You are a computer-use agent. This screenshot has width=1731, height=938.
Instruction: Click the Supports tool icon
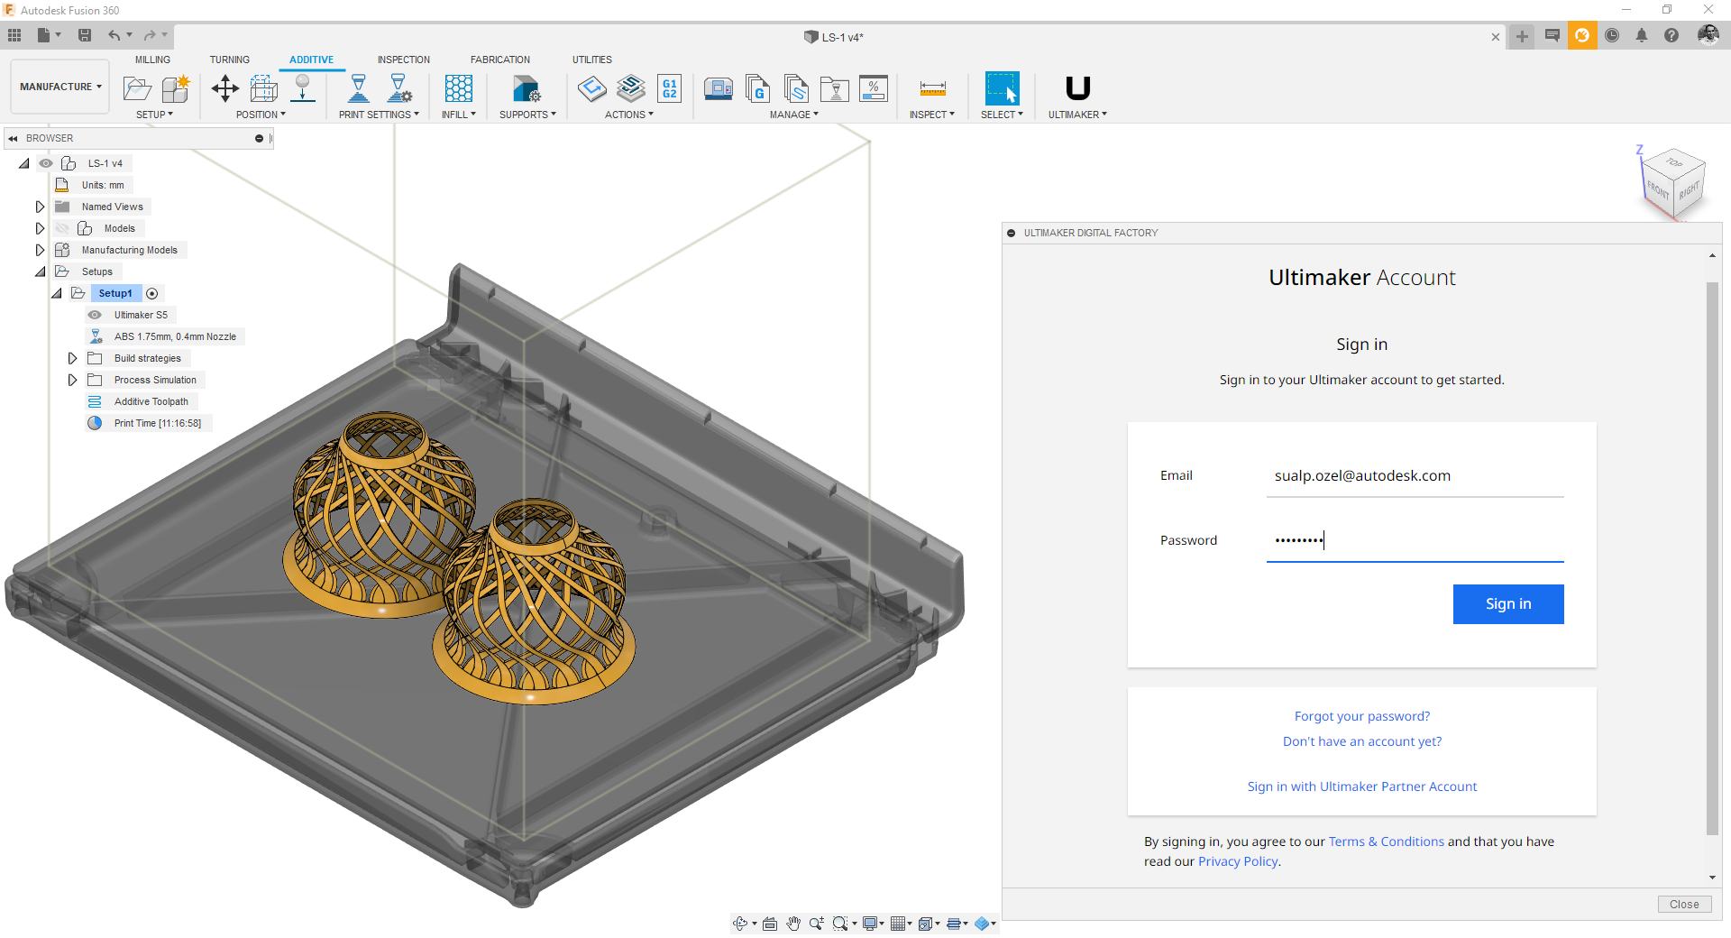(526, 88)
